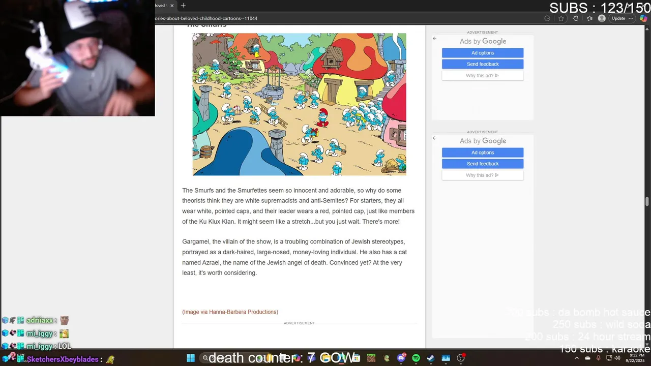Click the paragraph beginning 'The Smurfs and the Smurfettes'
The width and height of the screenshot is (651, 366).
point(298,206)
